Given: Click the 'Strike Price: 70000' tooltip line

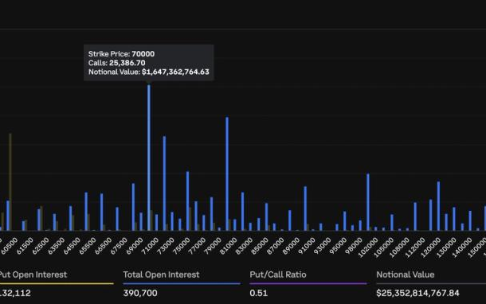Looking at the screenshot, I should [x=121, y=54].
